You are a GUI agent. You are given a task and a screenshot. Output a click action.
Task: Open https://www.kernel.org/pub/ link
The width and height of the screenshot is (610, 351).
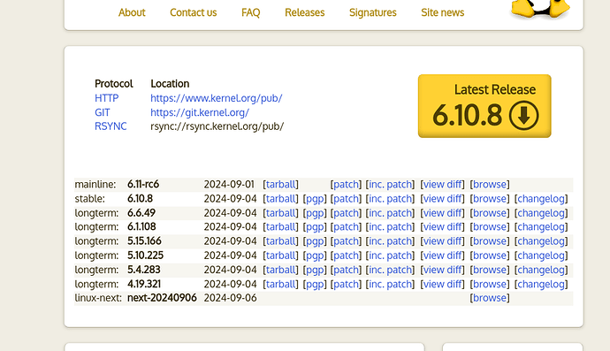pos(217,98)
